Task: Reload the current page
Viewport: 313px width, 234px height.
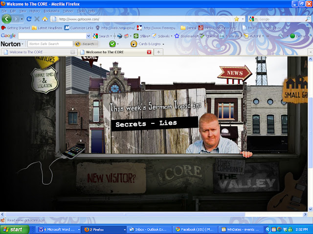Action: pyautogui.click(x=29, y=19)
